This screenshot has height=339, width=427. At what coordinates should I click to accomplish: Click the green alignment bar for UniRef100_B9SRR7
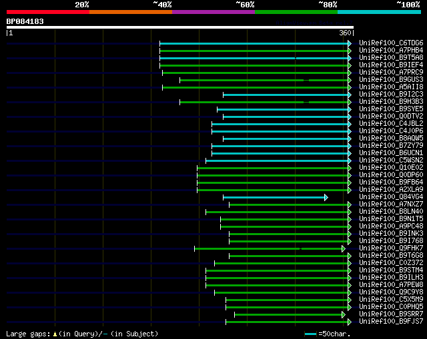288,315
